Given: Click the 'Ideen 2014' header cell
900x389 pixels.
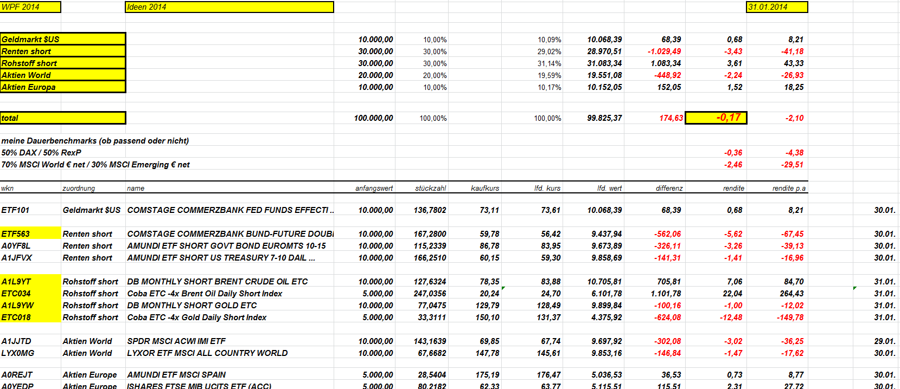Looking at the screenshot, I should pos(229,7).
